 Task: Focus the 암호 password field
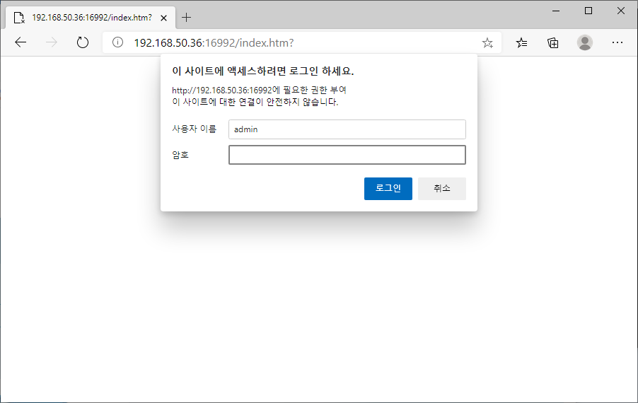point(347,155)
